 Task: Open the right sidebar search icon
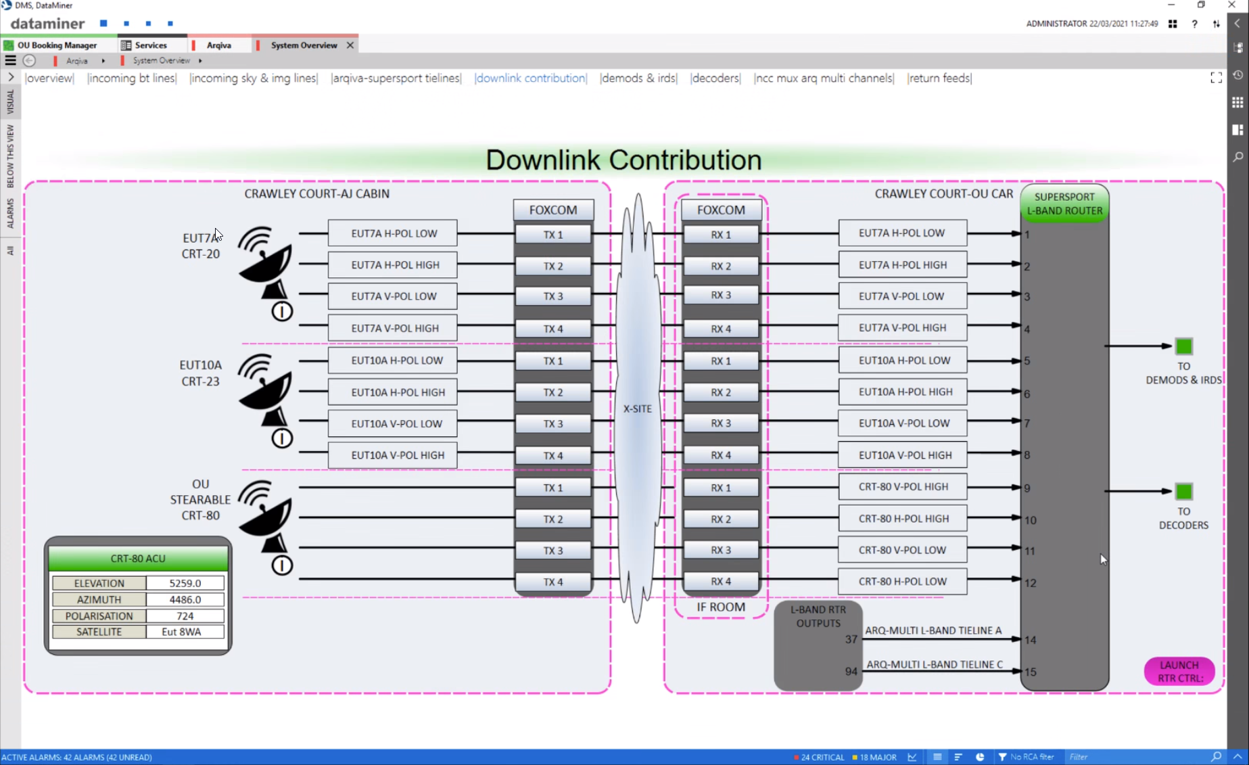point(1238,157)
